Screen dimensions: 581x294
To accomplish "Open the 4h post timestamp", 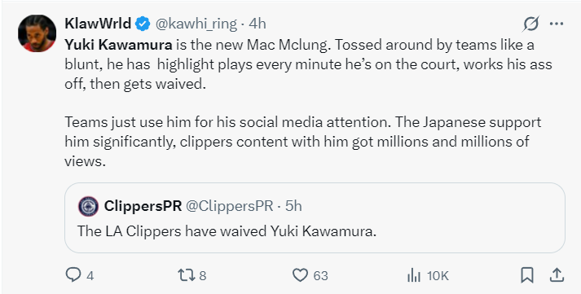I will click(x=257, y=24).
